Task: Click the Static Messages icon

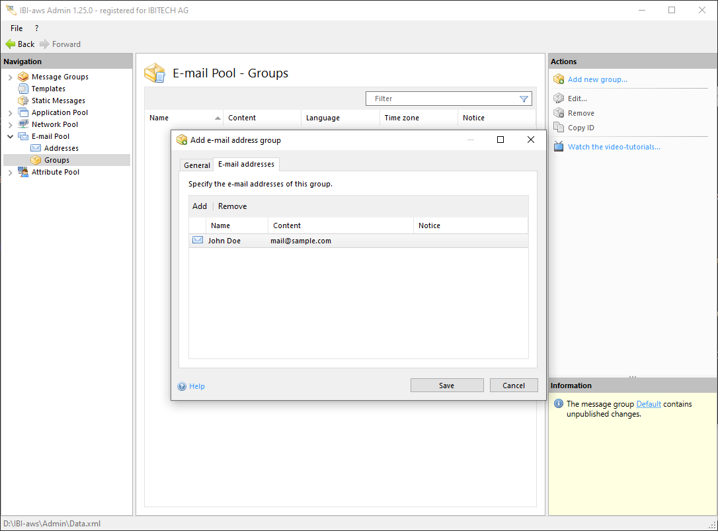Action: coord(23,101)
